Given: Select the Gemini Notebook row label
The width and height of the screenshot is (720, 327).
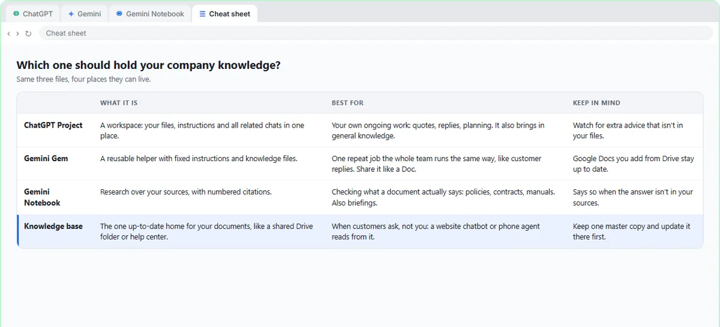Looking at the screenshot, I should click(42, 198).
